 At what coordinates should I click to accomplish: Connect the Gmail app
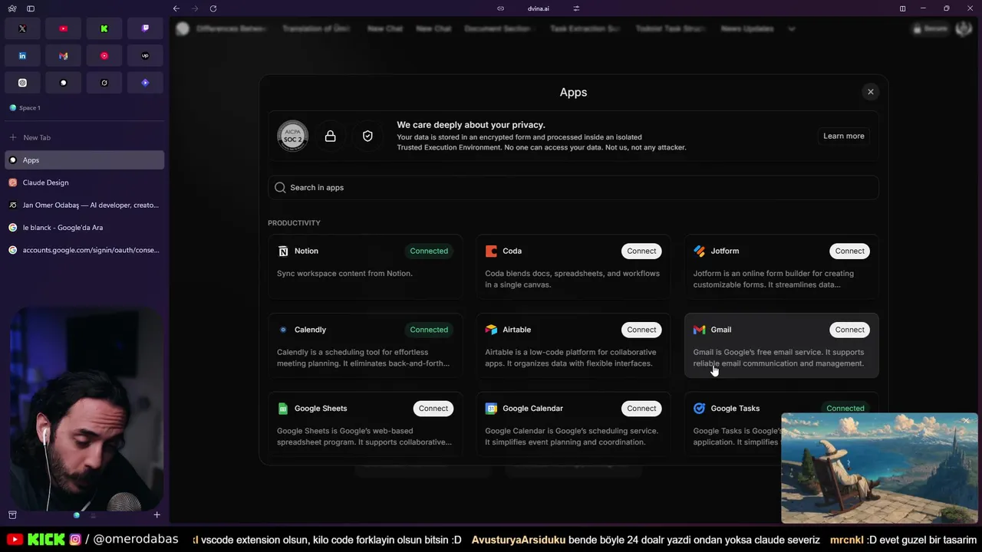(849, 330)
